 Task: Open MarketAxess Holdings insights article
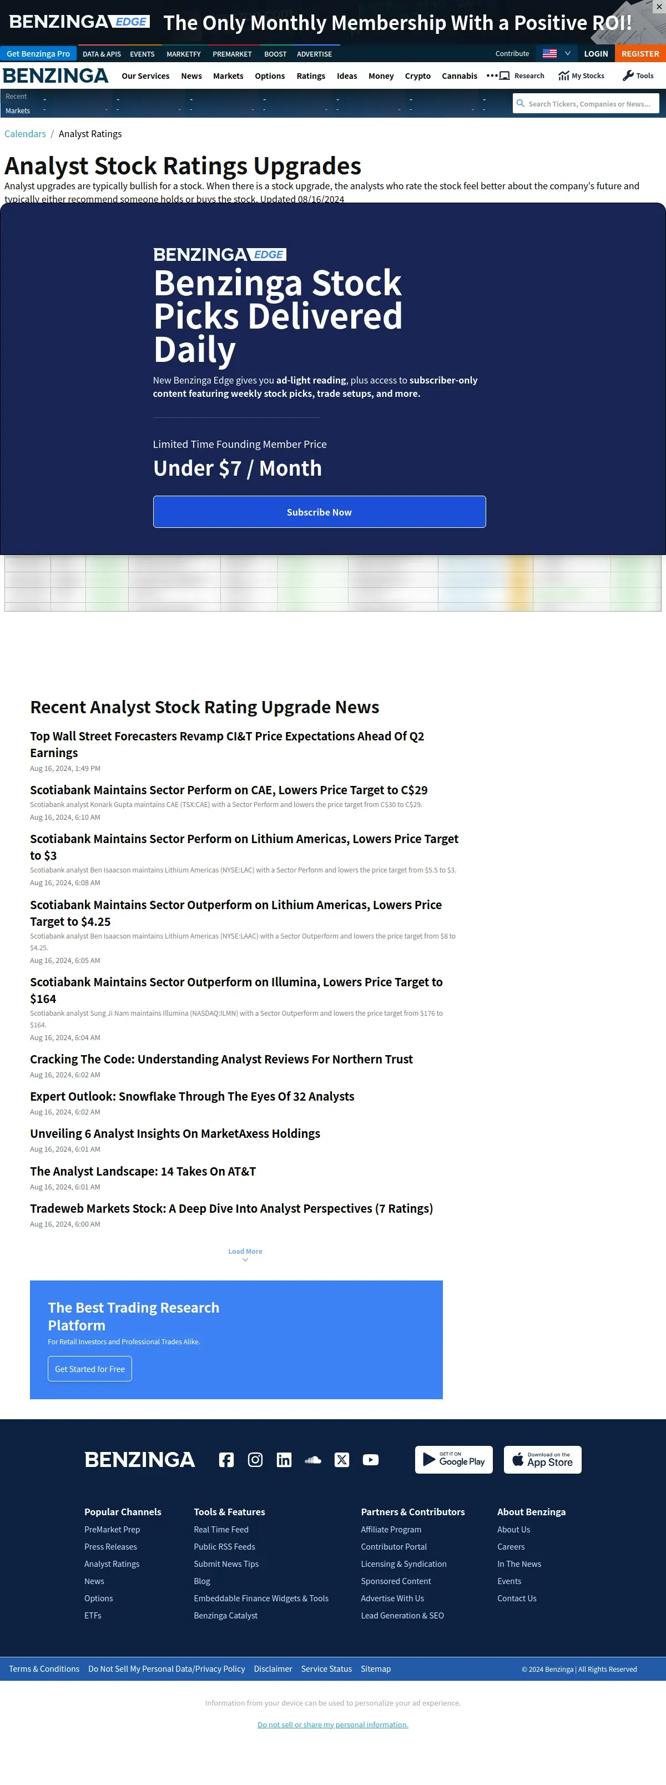pos(175,1133)
